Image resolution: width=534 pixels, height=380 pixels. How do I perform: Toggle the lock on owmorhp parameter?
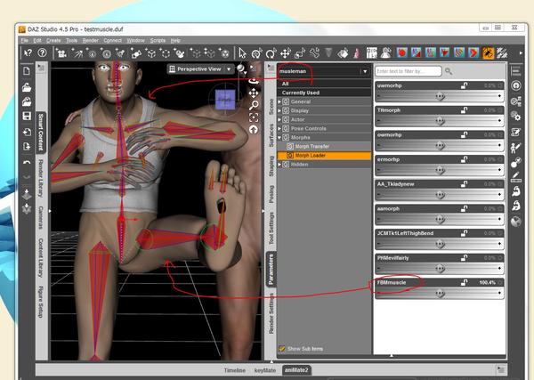click(464, 135)
